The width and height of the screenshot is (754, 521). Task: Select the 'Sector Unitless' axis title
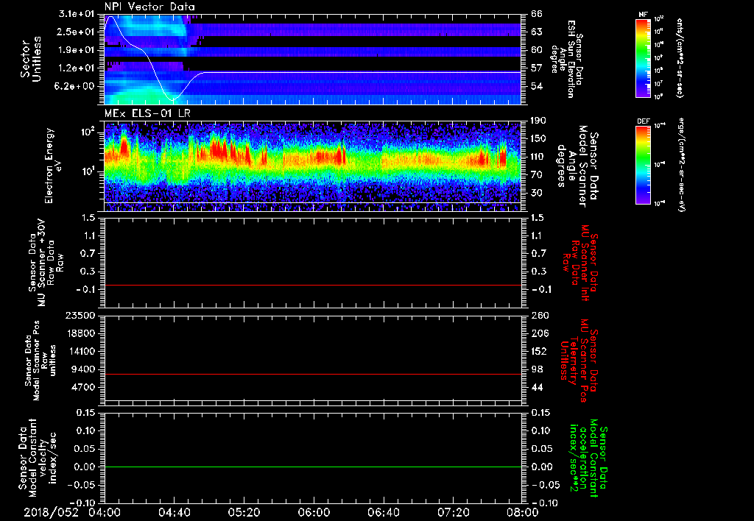coord(31,59)
